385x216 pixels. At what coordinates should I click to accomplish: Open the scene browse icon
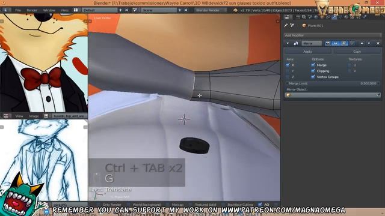pos(135,10)
